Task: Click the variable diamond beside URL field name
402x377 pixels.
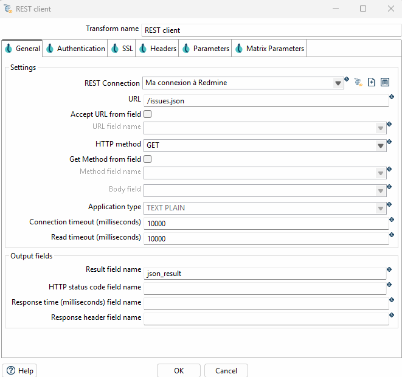Action: tap(389, 124)
